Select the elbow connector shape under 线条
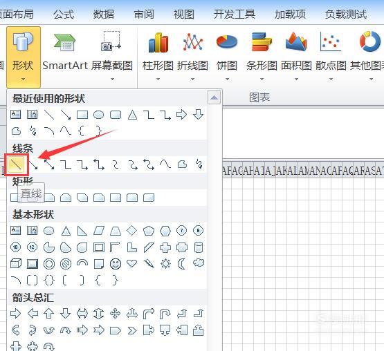 pos(66,164)
